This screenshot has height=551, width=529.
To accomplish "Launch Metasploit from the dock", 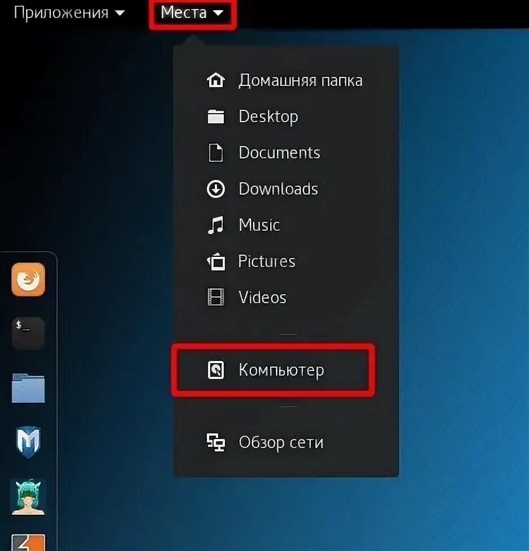I will pyautogui.click(x=28, y=442).
